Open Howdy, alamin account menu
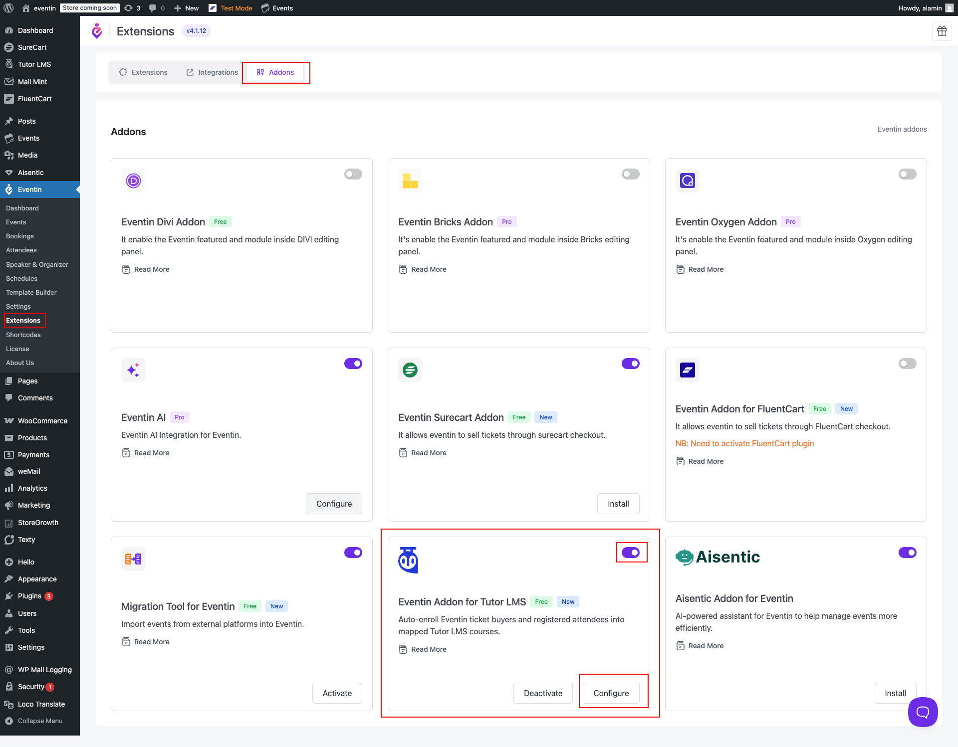This screenshot has height=747, width=958. click(926, 8)
